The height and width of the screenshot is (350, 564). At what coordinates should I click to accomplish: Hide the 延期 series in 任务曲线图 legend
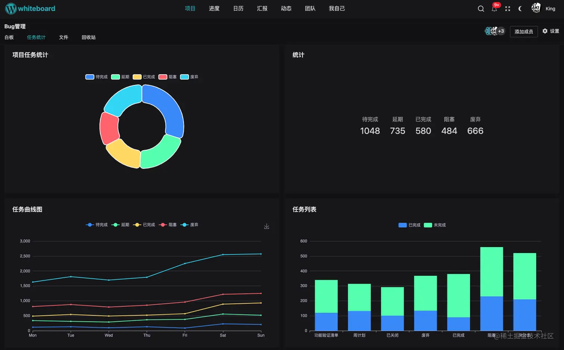(120, 225)
